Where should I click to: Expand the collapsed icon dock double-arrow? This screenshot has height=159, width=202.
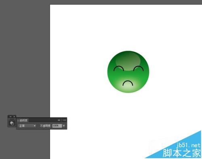pos(11,116)
